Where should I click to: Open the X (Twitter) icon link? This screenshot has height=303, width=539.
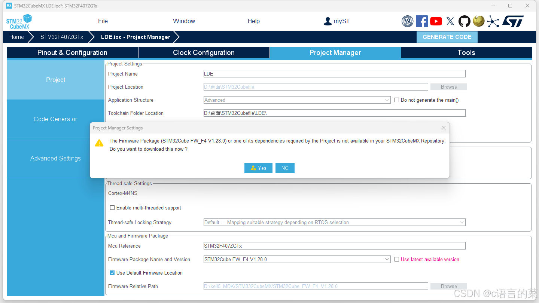(450, 21)
